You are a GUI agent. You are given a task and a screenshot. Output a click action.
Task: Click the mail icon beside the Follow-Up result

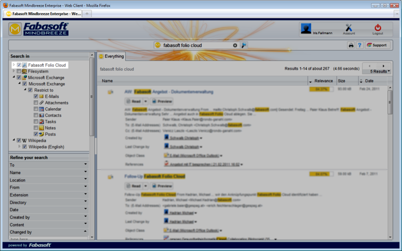110,177
